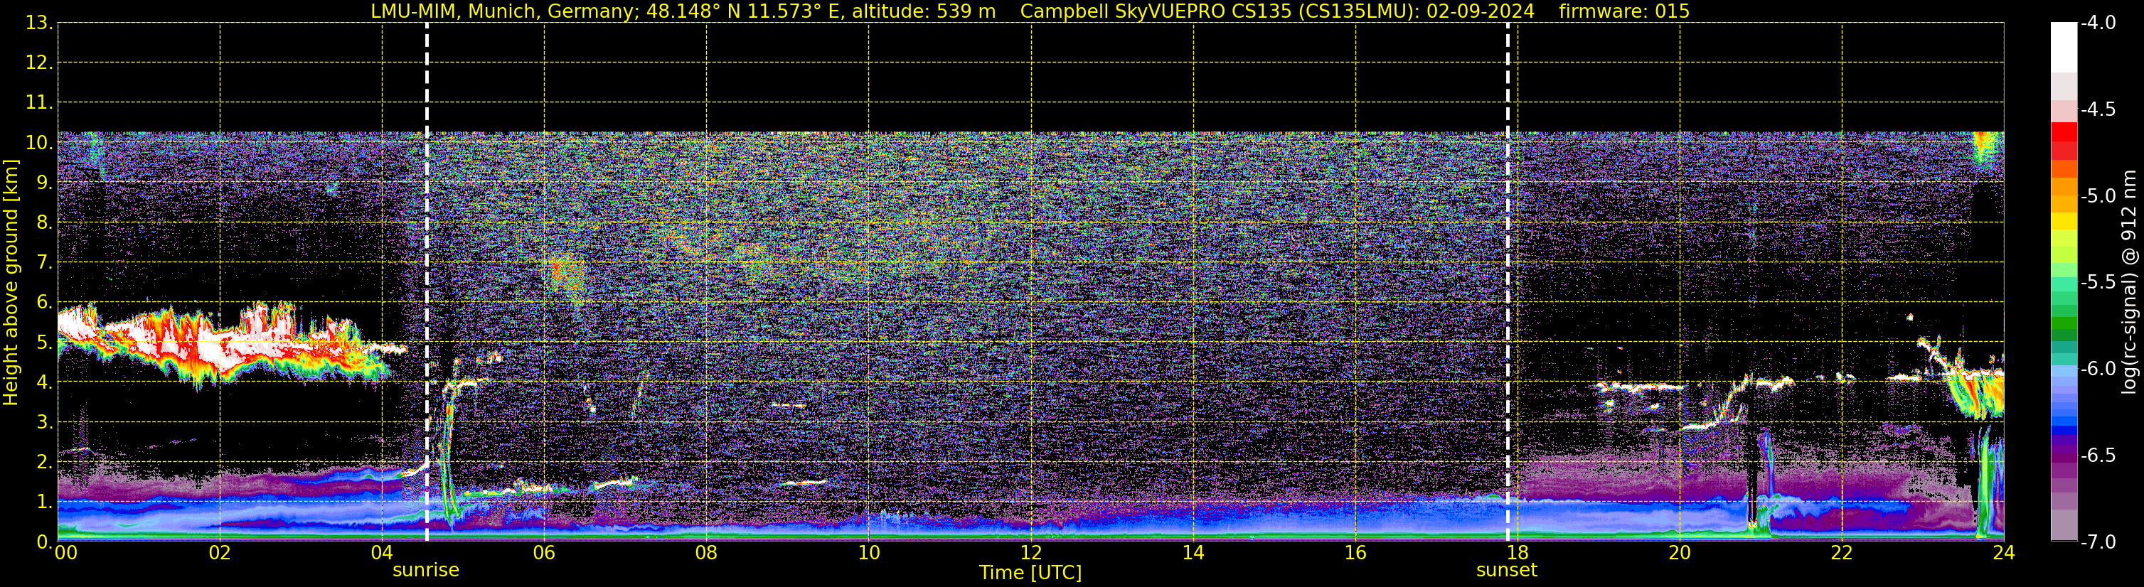Click the bright cloud layer near 5 km at 02 UTC
The height and width of the screenshot is (587, 2144).
[x=218, y=345]
